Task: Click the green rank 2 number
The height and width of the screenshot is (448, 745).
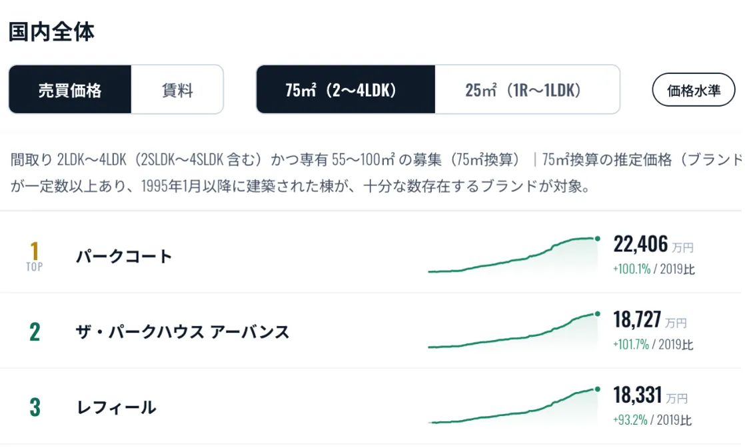Action: coord(35,332)
